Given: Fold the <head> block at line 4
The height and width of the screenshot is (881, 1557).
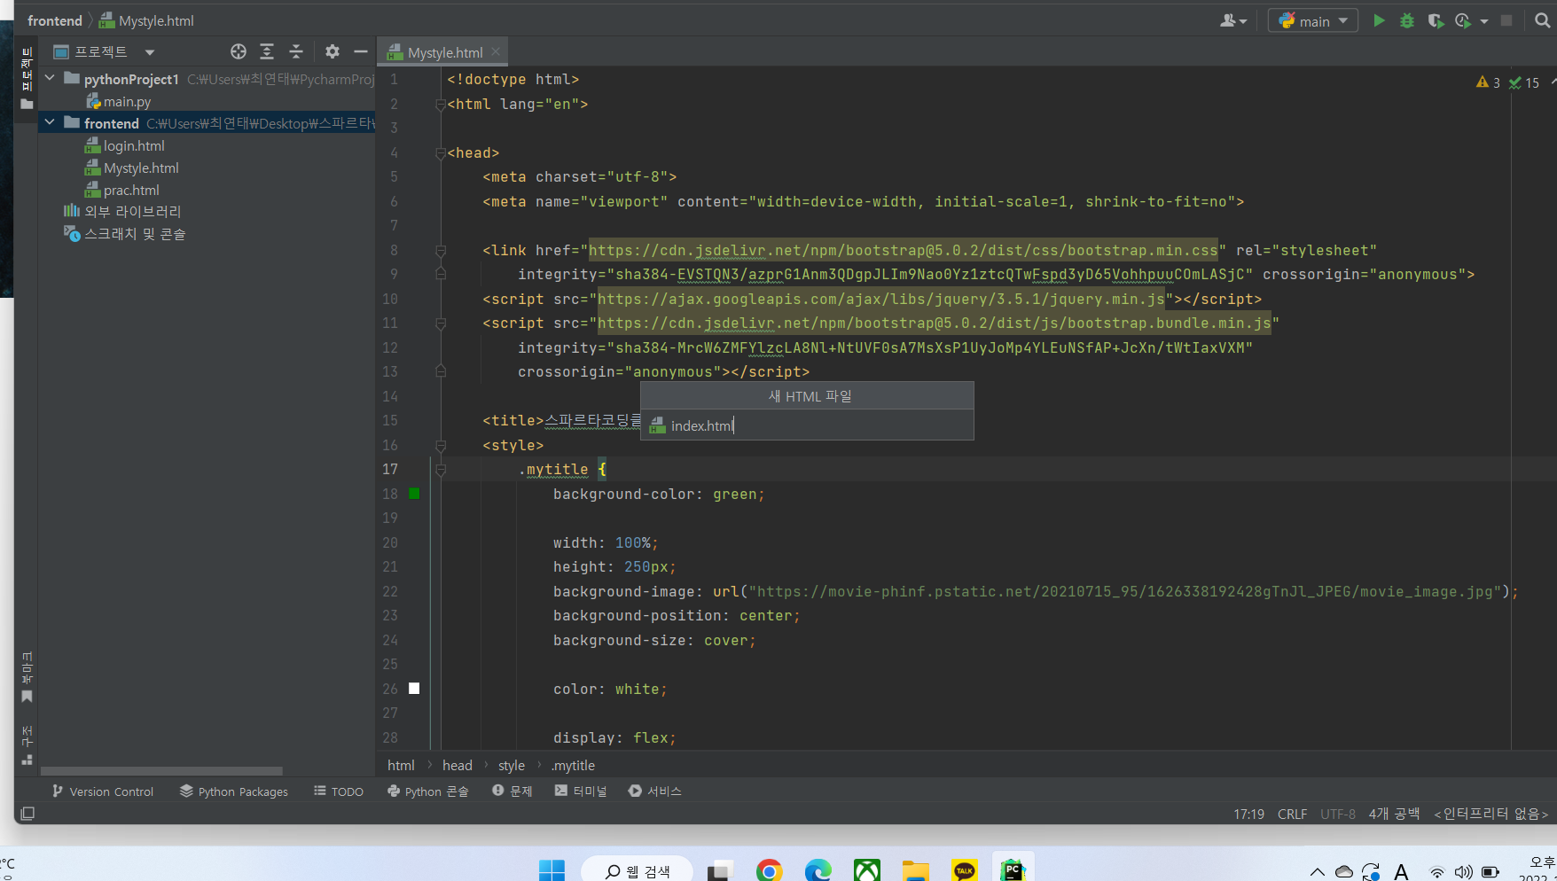Looking at the screenshot, I should [x=441, y=153].
